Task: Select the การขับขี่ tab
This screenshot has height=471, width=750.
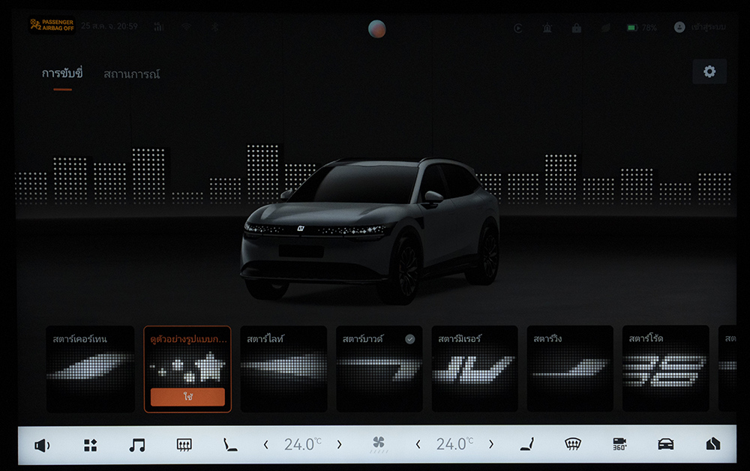Action: tap(62, 73)
